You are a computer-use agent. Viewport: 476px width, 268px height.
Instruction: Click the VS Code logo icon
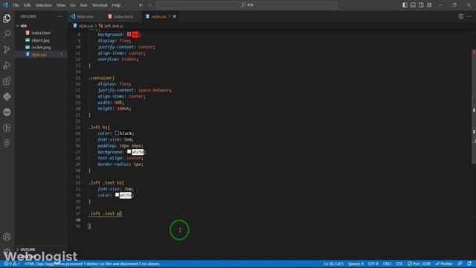point(5,5)
